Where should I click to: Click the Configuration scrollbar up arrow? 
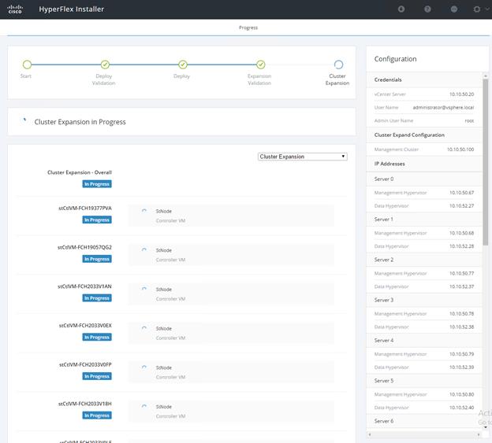(x=486, y=76)
